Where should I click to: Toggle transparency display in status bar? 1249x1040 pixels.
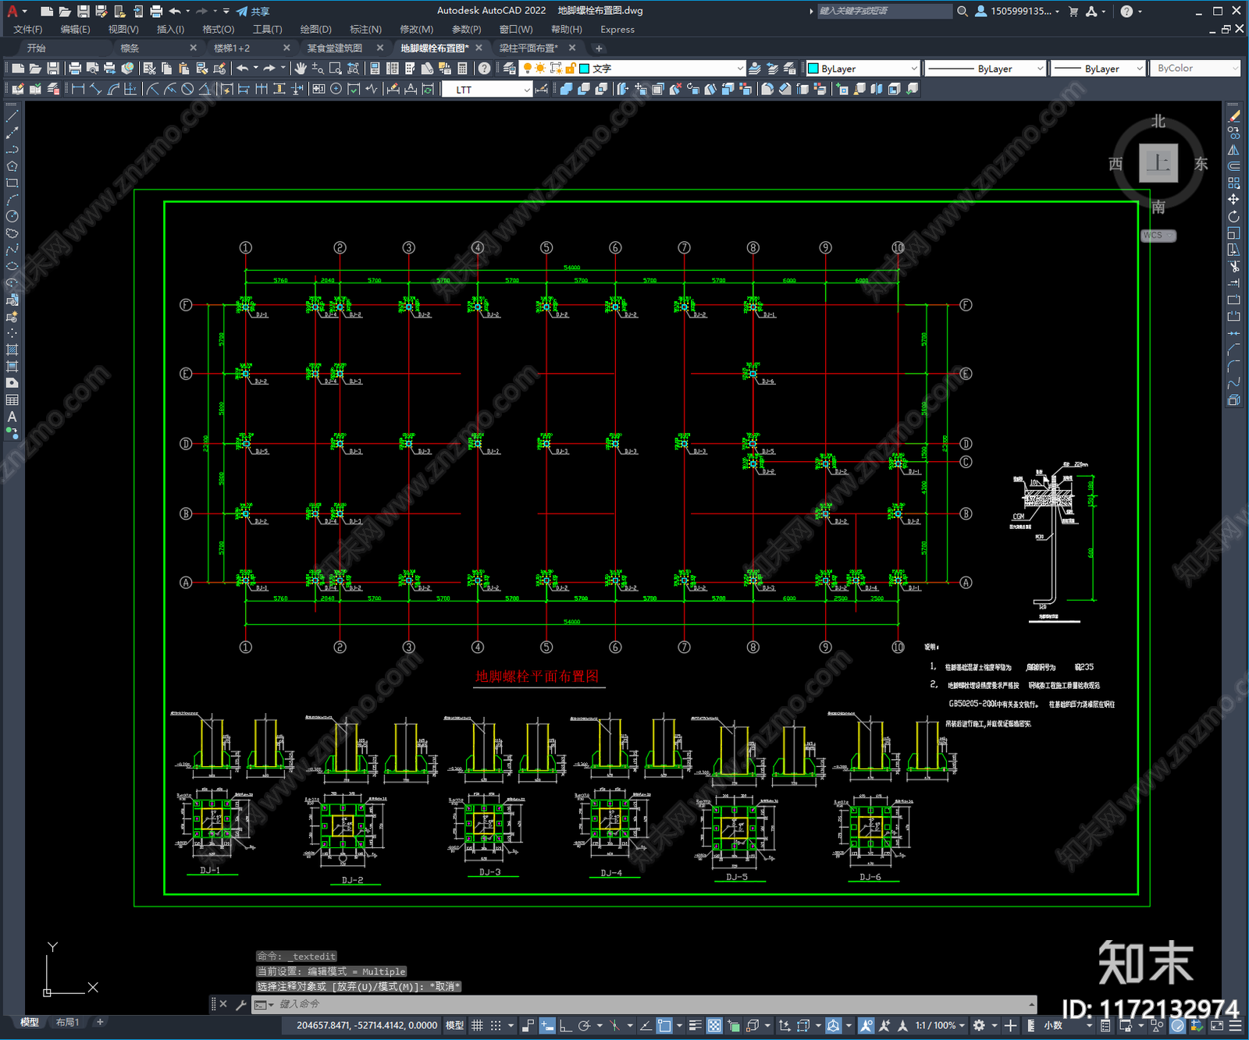[714, 1025]
